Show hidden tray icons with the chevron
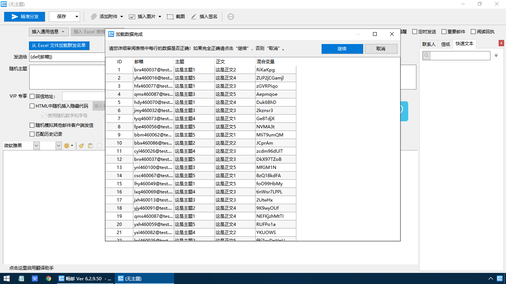The image size is (506, 284). [490, 278]
